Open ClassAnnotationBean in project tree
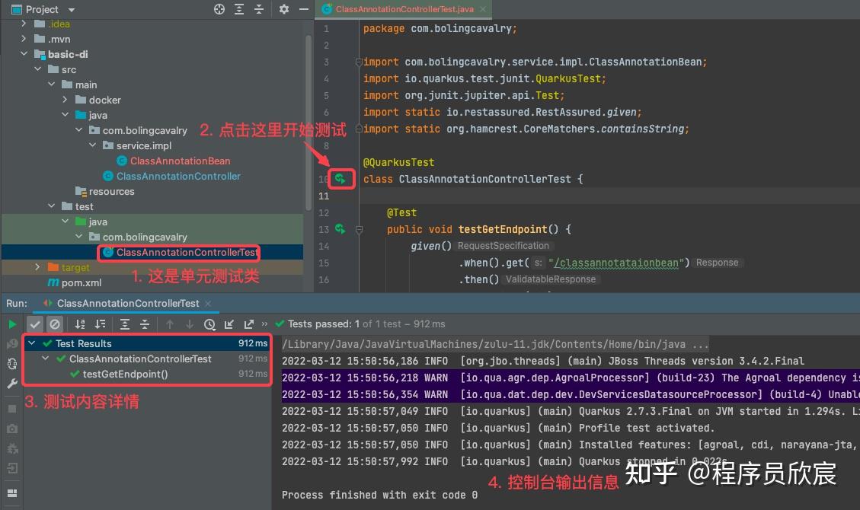860x510 pixels. pyautogui.click(x=180, y=161)
